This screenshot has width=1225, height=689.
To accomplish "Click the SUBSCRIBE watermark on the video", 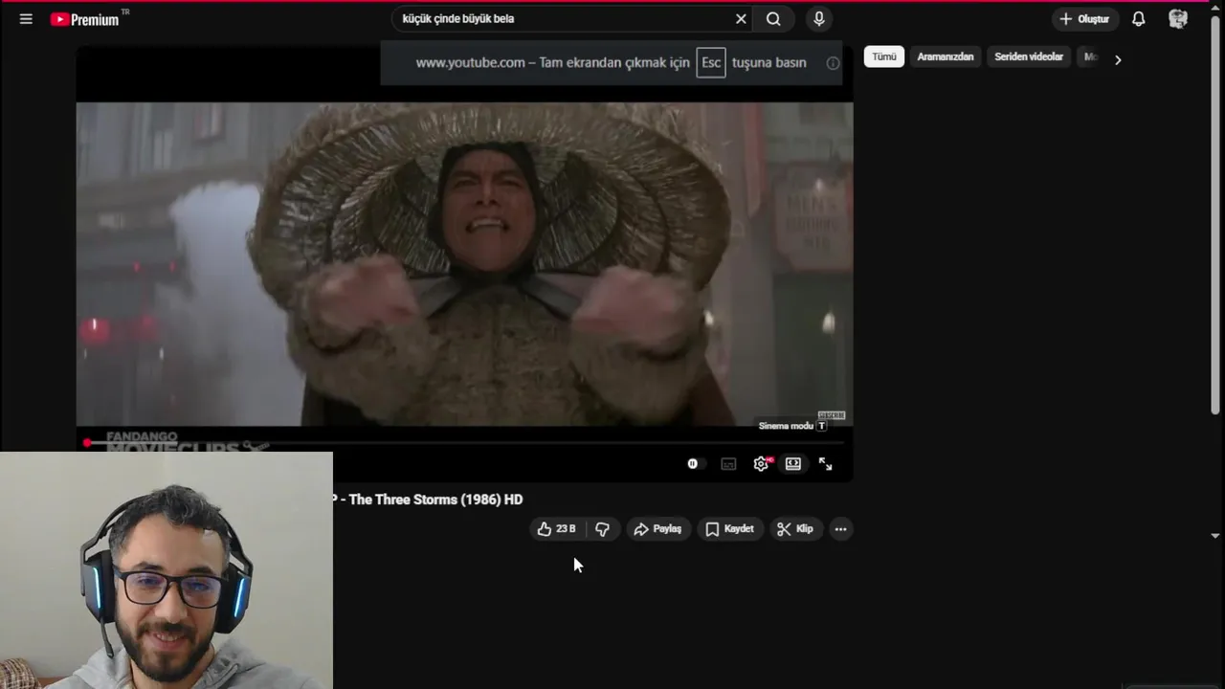I will coord(832,415).
